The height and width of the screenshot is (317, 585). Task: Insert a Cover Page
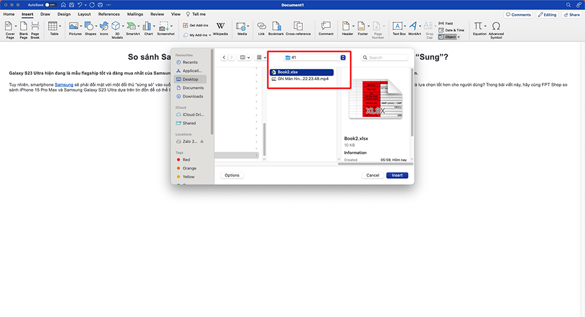pos(10,30)
